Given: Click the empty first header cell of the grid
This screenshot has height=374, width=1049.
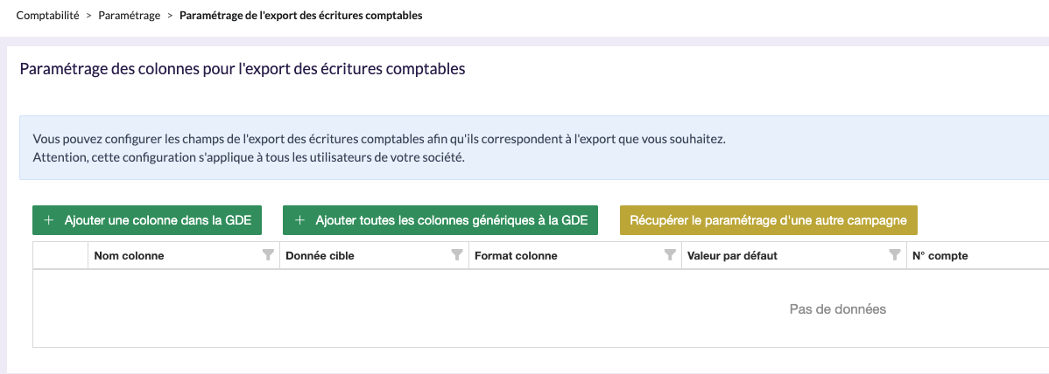Looking at the screenshot, I should (x=60, y=256).
